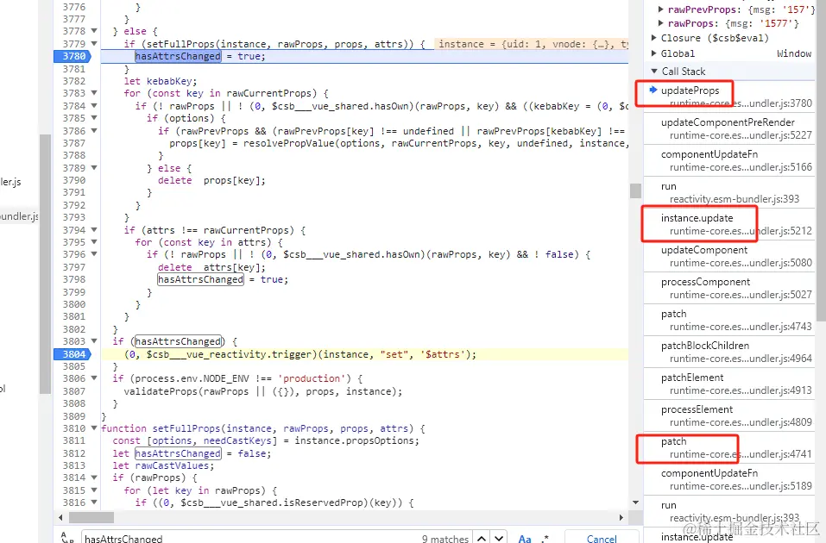The height and width of the screenshot is (543, 826).
Task: Toggle breakpoint on line 3804
Action: 73,354
